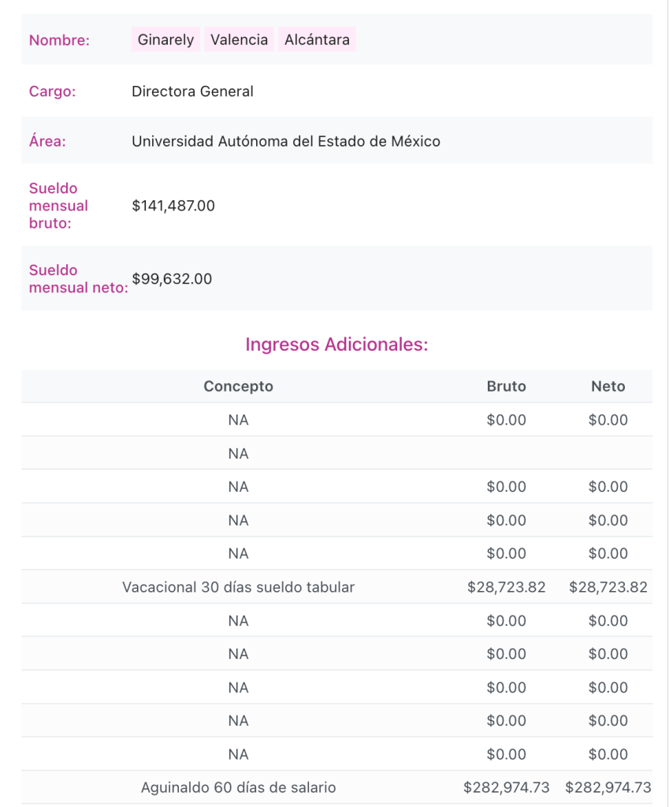Click the Cargo field label
Screen dimensions: 669x807
coord(52,91)
